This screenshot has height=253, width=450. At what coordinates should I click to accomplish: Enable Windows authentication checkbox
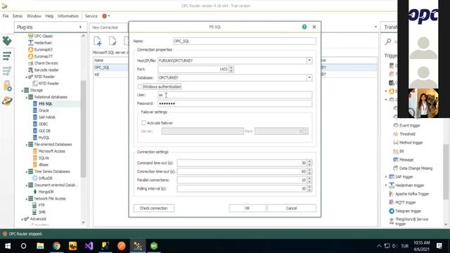[x=140, y=86]
